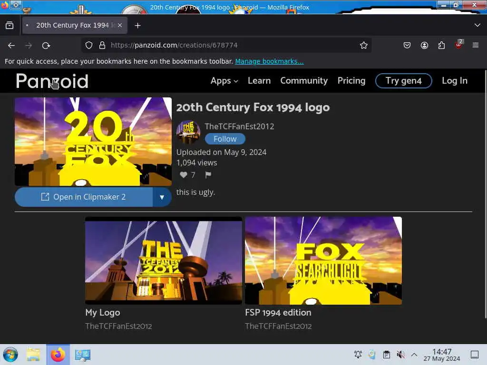Click the Panzoid logo
The image size is (487, 365).
pyautogui.click(x=52, y=81)
